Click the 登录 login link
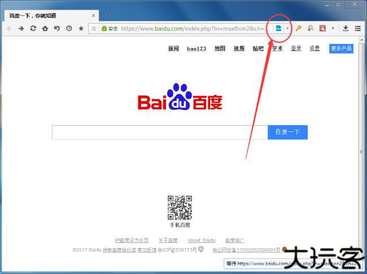This screenshot has height=274, width=367. point(296,48)
